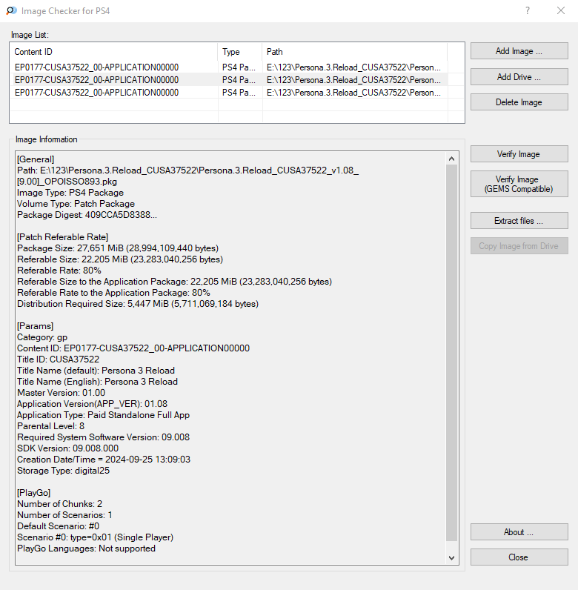Click the Title ID: CUSA37522 line
The height and width of the screenshot is (590, 578).
[x=59, y=359]
